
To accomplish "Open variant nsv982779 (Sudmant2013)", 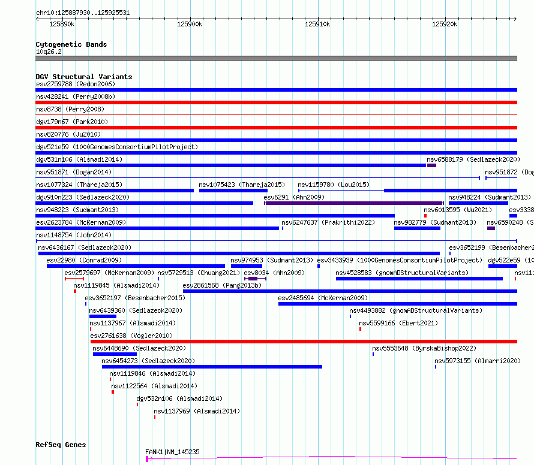I will [x=435, y=222].
